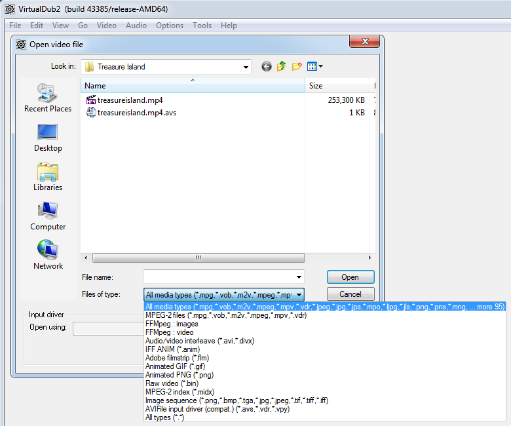This screenshot has width=511, height=426.
Task: Open the File menu
Action: 15,26
